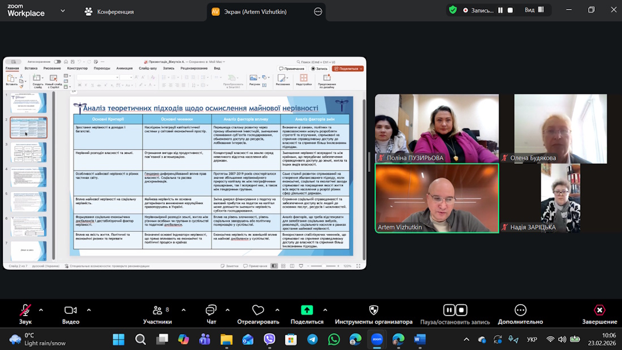Screen dimensions: 622x350
Task: Expand audio options arrow next to Звук
Action: [41, 310]
